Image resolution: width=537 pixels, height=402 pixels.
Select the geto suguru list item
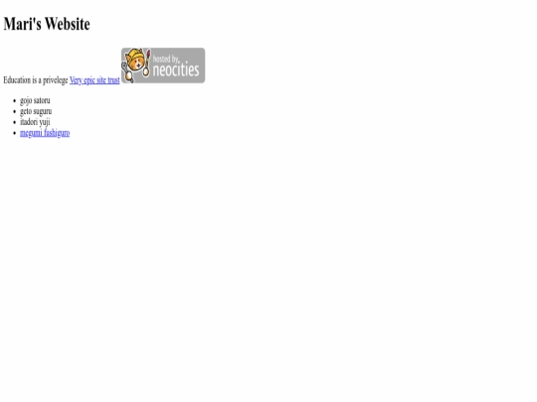click(36, 111)
